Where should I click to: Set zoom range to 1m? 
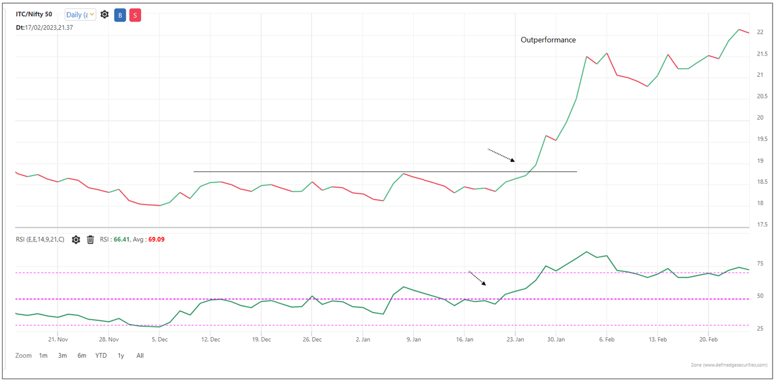click(x=43, y=355)
